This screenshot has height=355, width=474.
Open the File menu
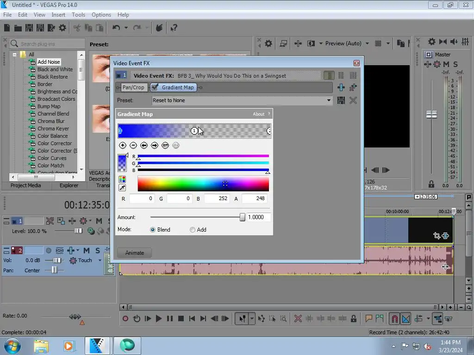(7, 14)
